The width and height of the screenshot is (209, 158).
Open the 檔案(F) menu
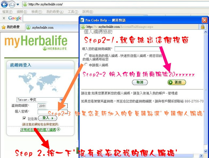pos(7,12)
